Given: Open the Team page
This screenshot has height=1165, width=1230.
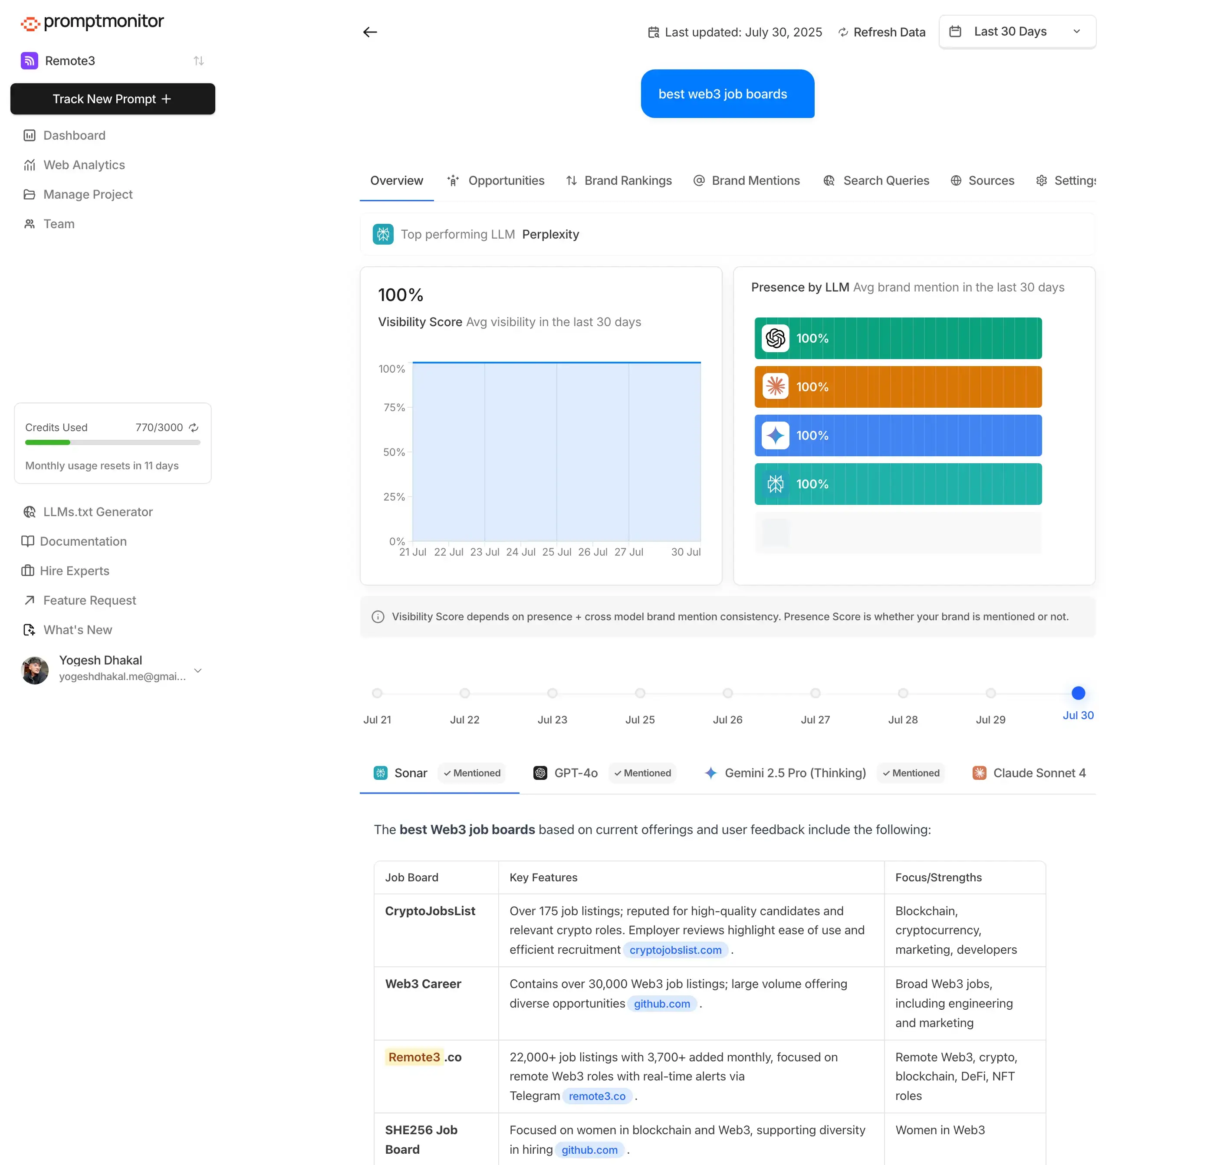Looking at the screenshot, I should pyautogui.click(x=59, y=223).
